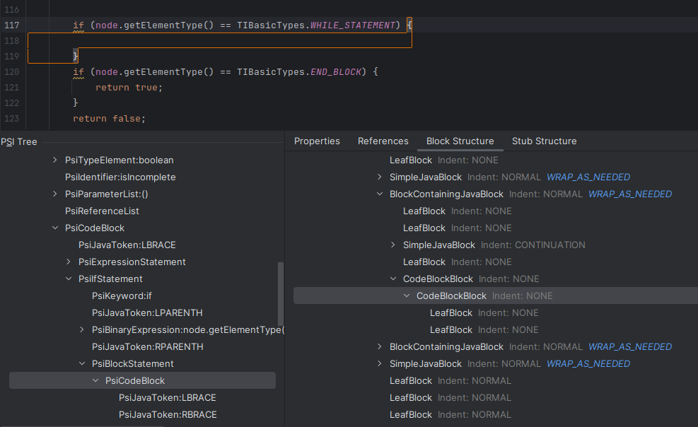
Task: Select the Block Structure tab
Action: pyautogui.click(x=460, y=141)
